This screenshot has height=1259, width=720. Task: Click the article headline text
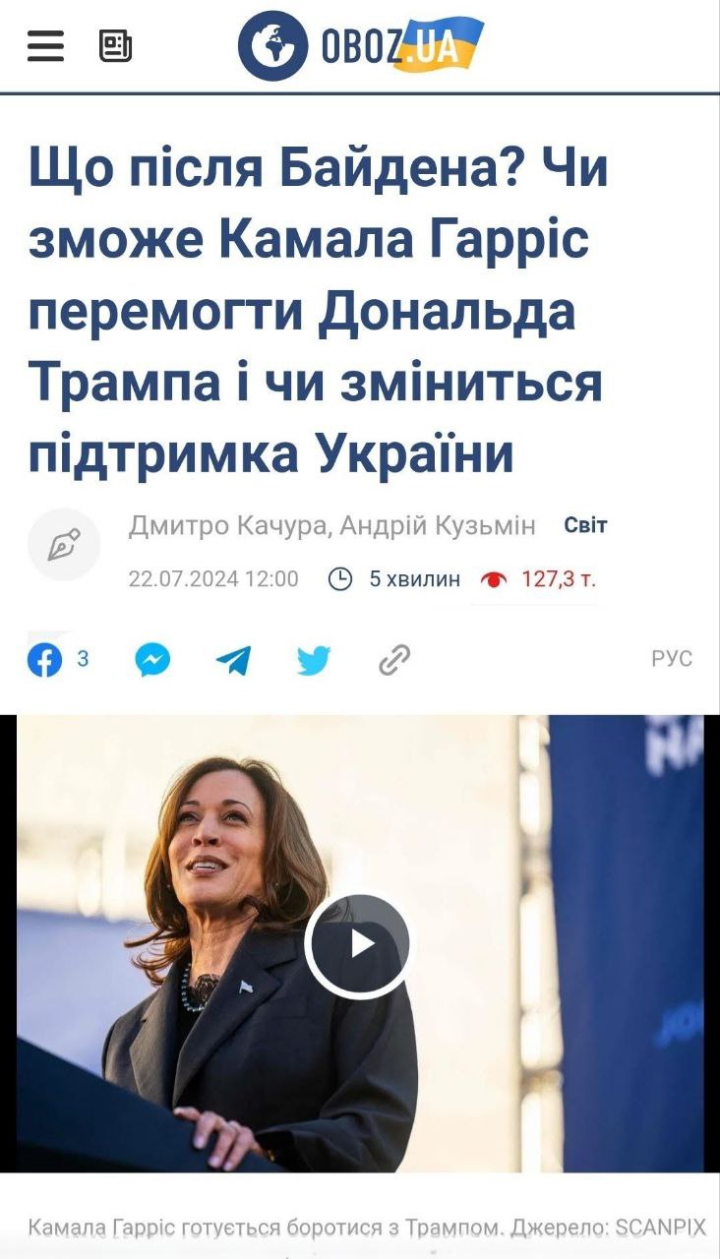pyautogui.click(x=319, y=311)
